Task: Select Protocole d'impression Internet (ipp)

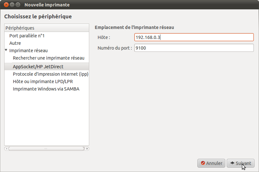Action: coord(51,74)
